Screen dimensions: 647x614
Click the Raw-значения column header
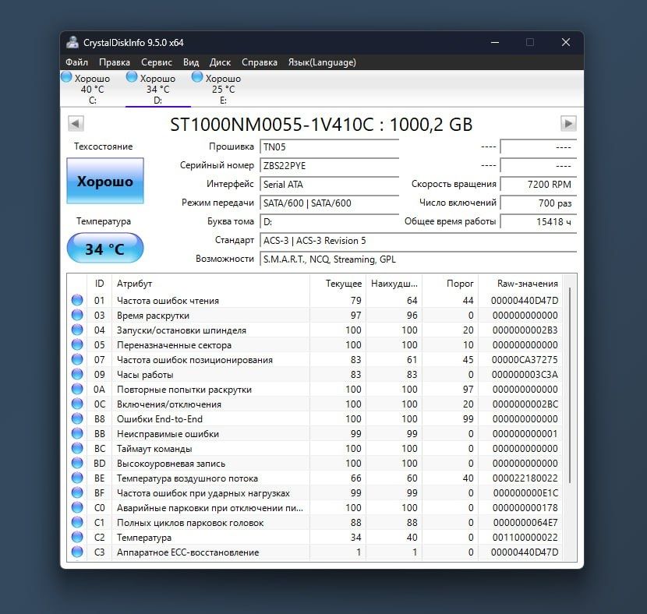(x=521, y=284)
